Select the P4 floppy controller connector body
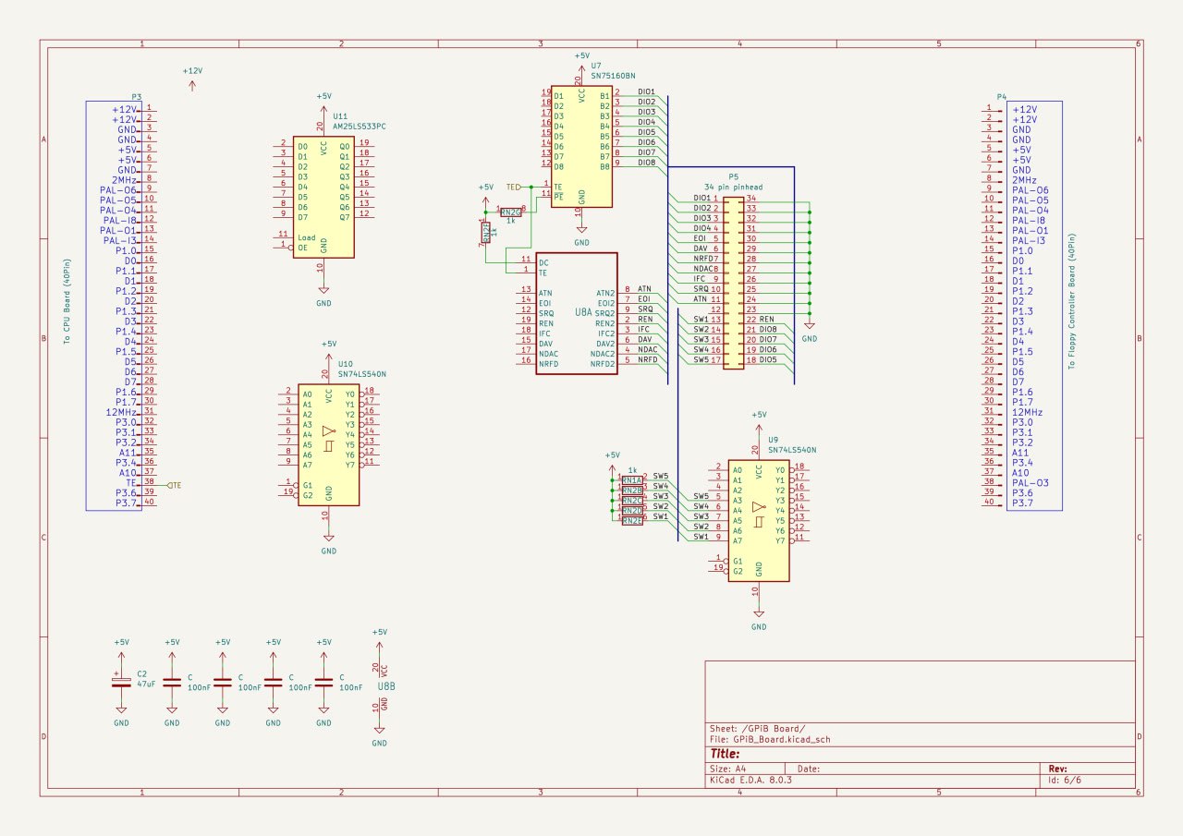The width and height of the screenshot is (1183, 836). pyautogui.click(x=1033, y=305)
